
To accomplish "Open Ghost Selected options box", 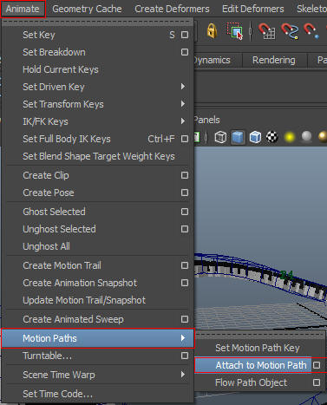I will pos(185,212).
